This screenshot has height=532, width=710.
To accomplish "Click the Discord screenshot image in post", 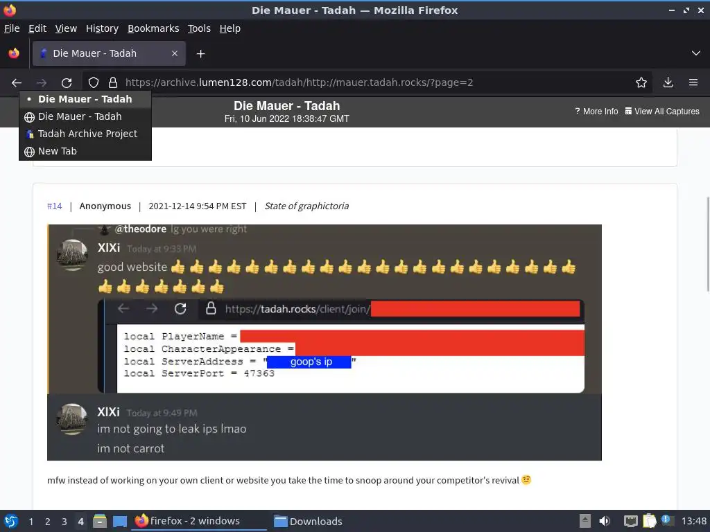I will (x=324, y=342).
